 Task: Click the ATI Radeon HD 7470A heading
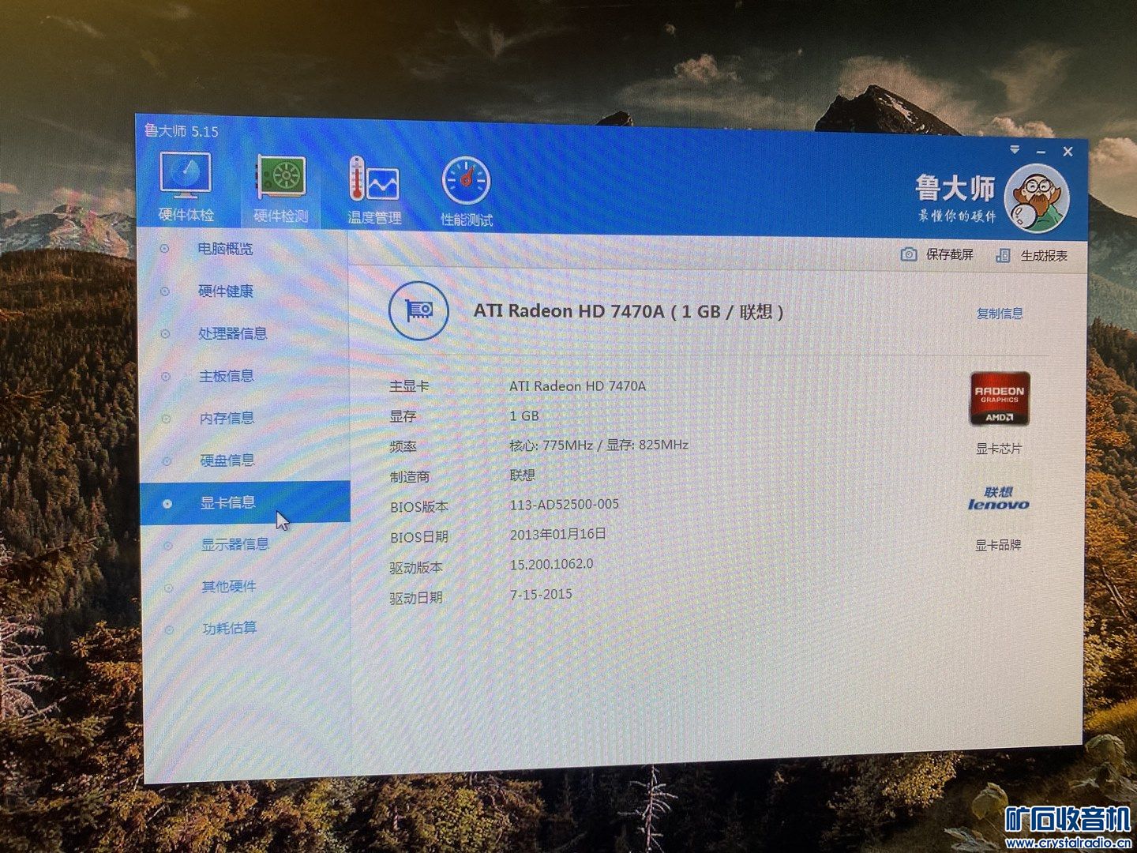[629, 311]
